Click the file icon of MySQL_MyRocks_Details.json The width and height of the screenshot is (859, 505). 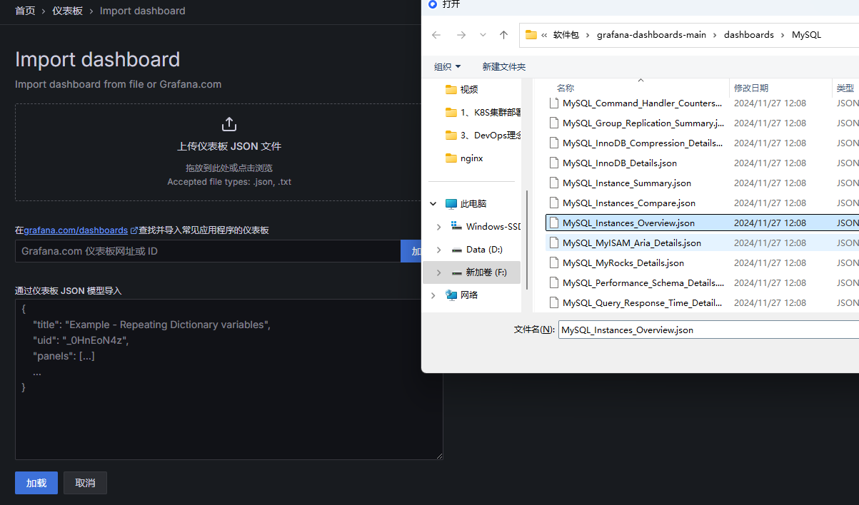(554, 262)
